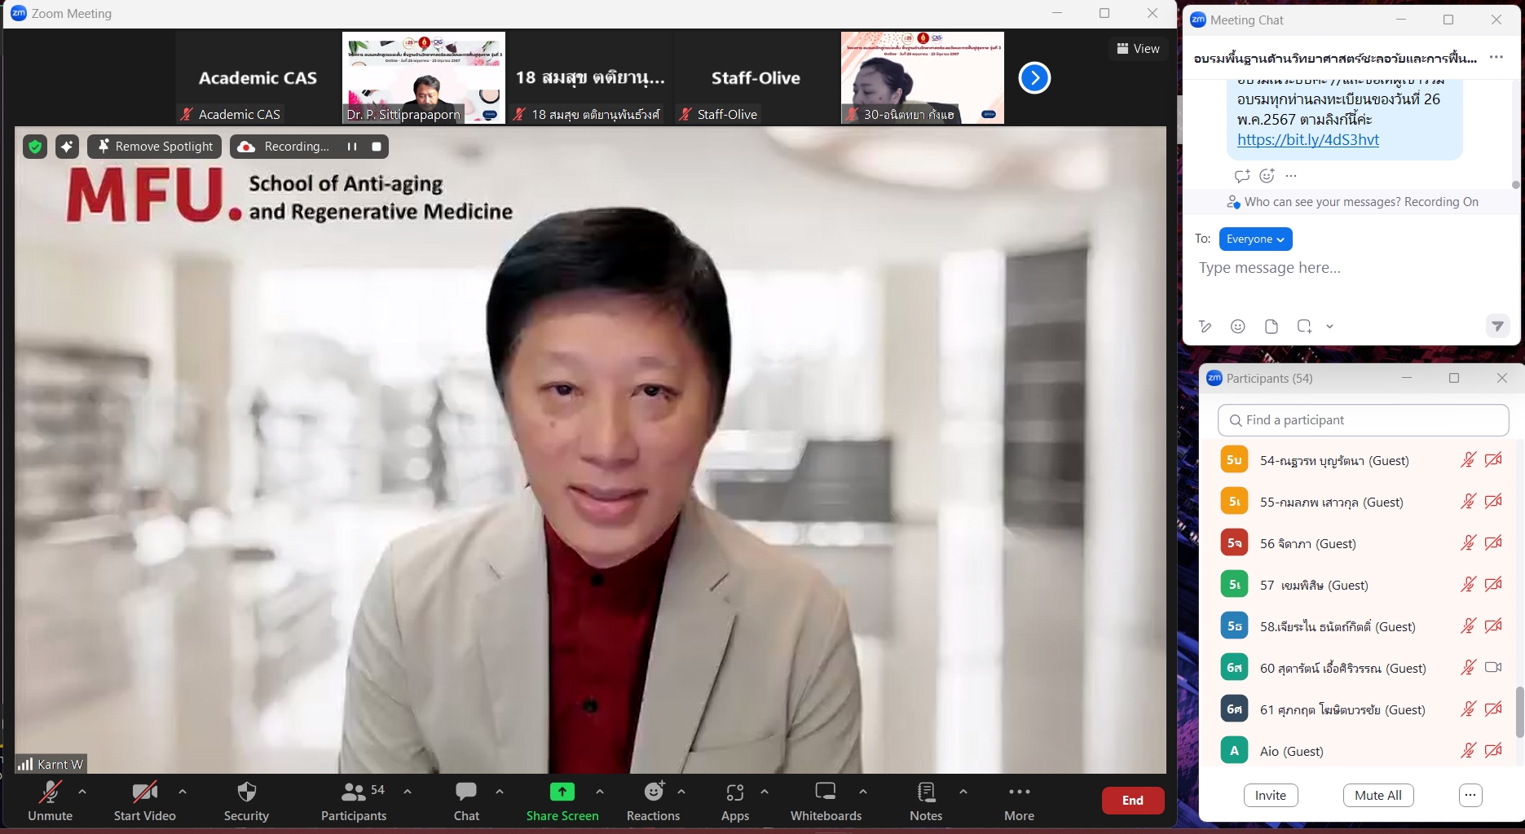This screenshot has height=834, width=1525.
Task: Click the emoji icon in chat composer
Action: (x=1238, y=327)
